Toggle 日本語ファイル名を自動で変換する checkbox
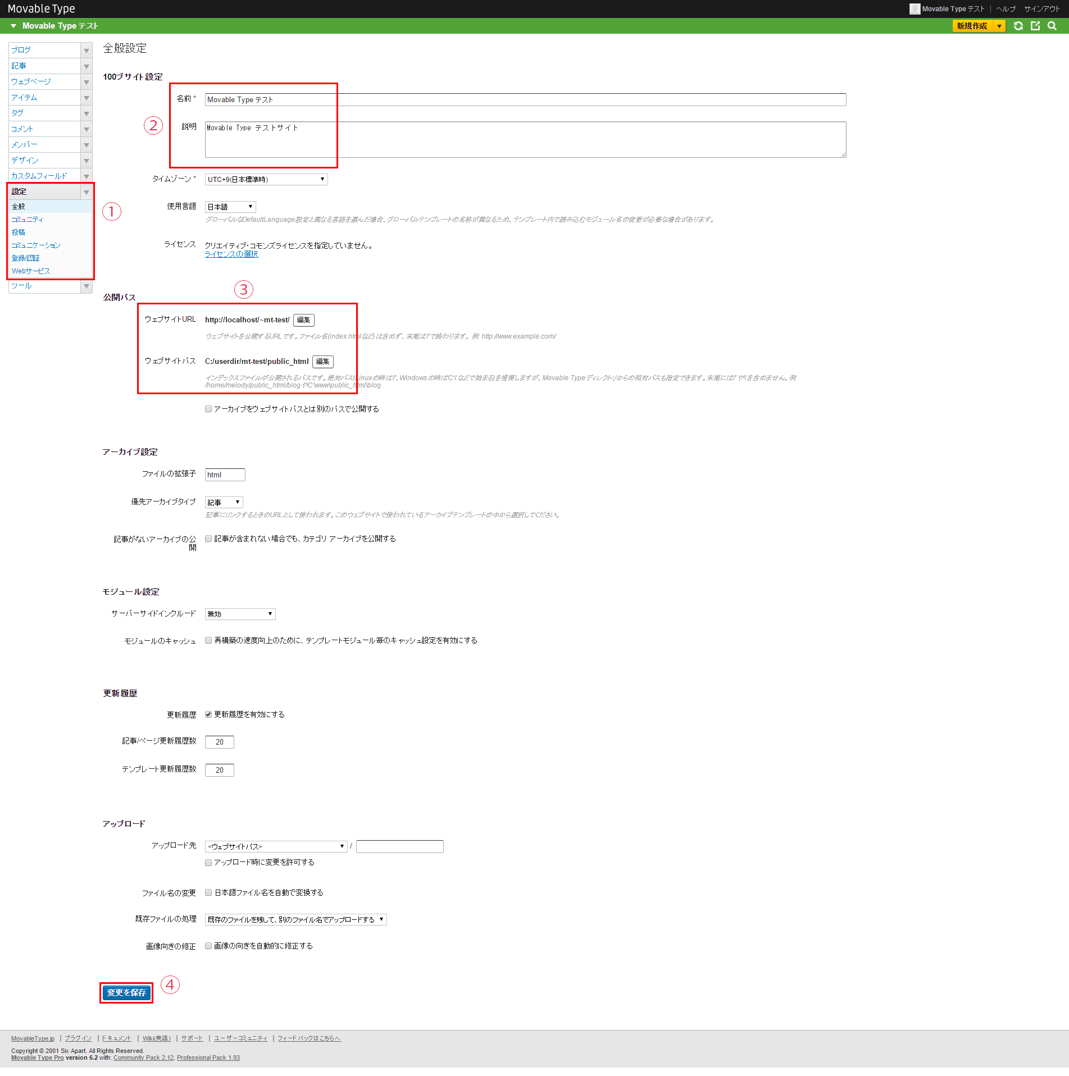 pos(208,892)
